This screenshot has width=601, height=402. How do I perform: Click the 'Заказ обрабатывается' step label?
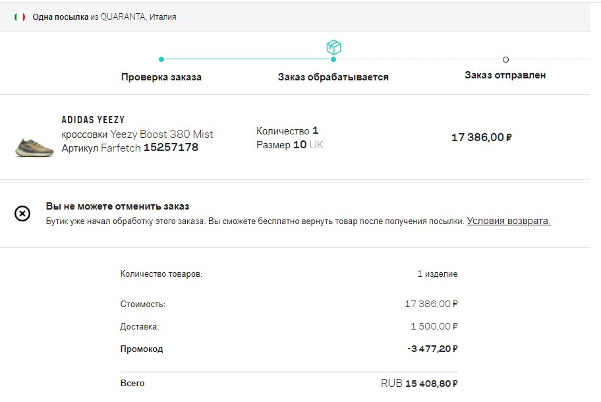[333, 77]
